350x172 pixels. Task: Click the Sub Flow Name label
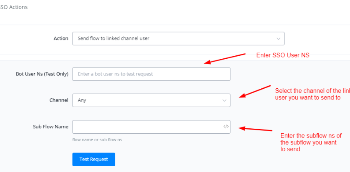pyautogui.click(x=50, y=127)
